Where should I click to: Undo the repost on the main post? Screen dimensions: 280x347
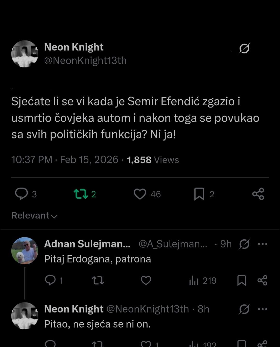81,194
